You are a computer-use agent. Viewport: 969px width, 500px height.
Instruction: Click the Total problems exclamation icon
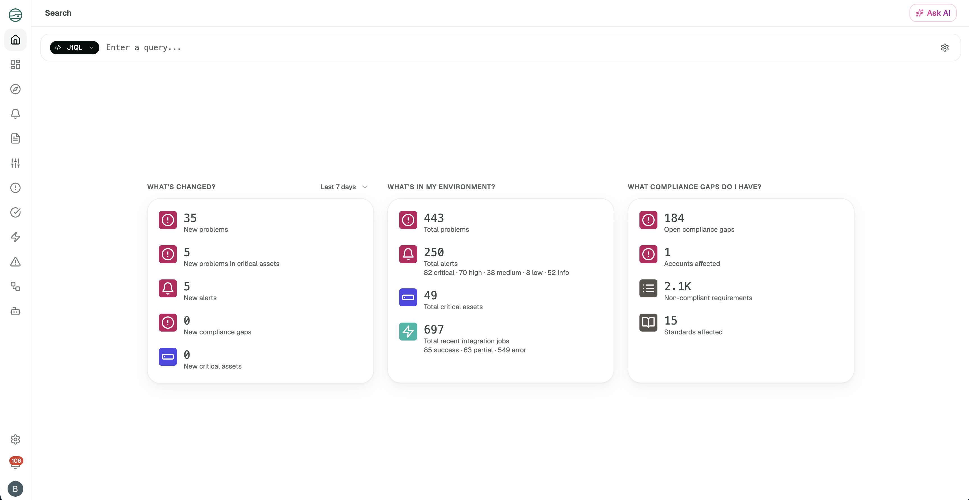408,220
